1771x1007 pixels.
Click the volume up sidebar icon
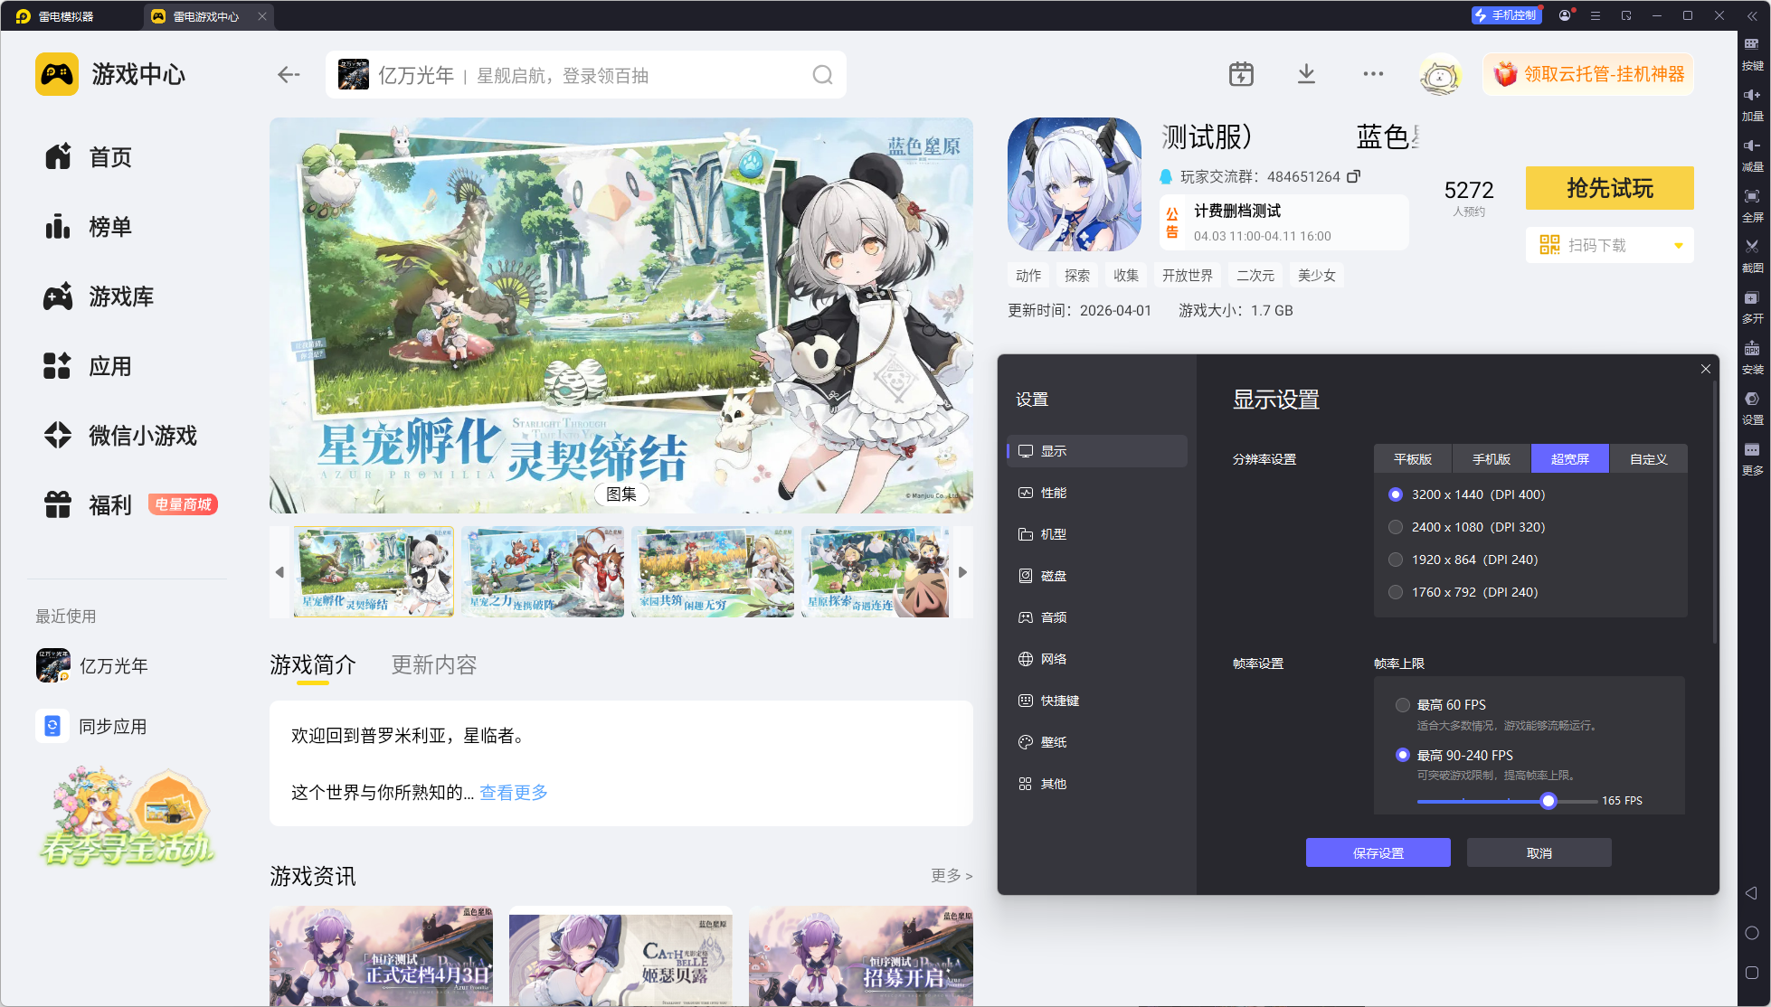point(1752,96)
